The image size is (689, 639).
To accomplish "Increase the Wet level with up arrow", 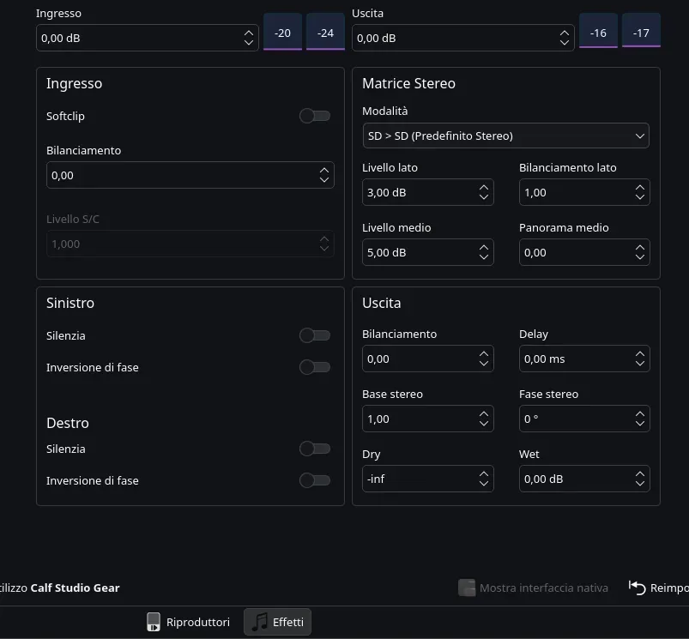I will coord(640,474).
